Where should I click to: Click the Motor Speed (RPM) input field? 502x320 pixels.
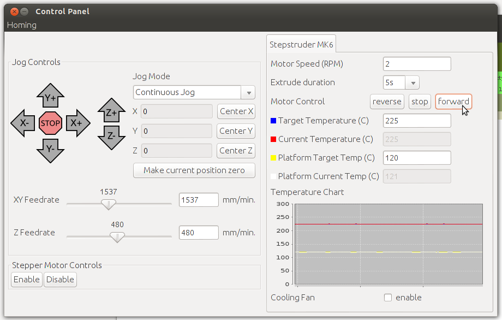click(x=417, y=64)
